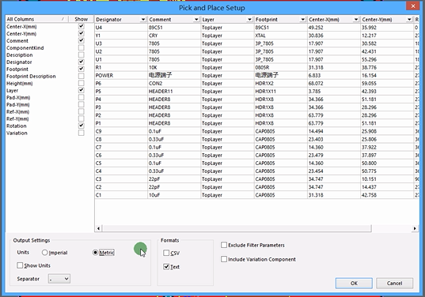This screenshot has height=297, width=425.
Task: Sort by the All Columns header
Action: 36,19
